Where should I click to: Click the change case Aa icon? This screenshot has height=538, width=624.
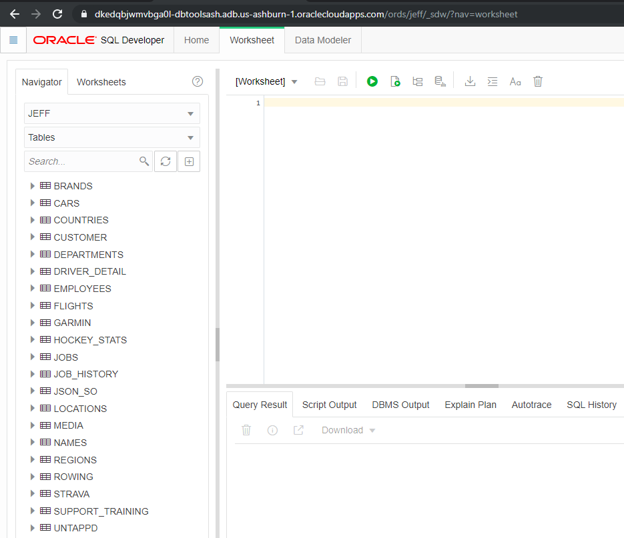(515, 81)
